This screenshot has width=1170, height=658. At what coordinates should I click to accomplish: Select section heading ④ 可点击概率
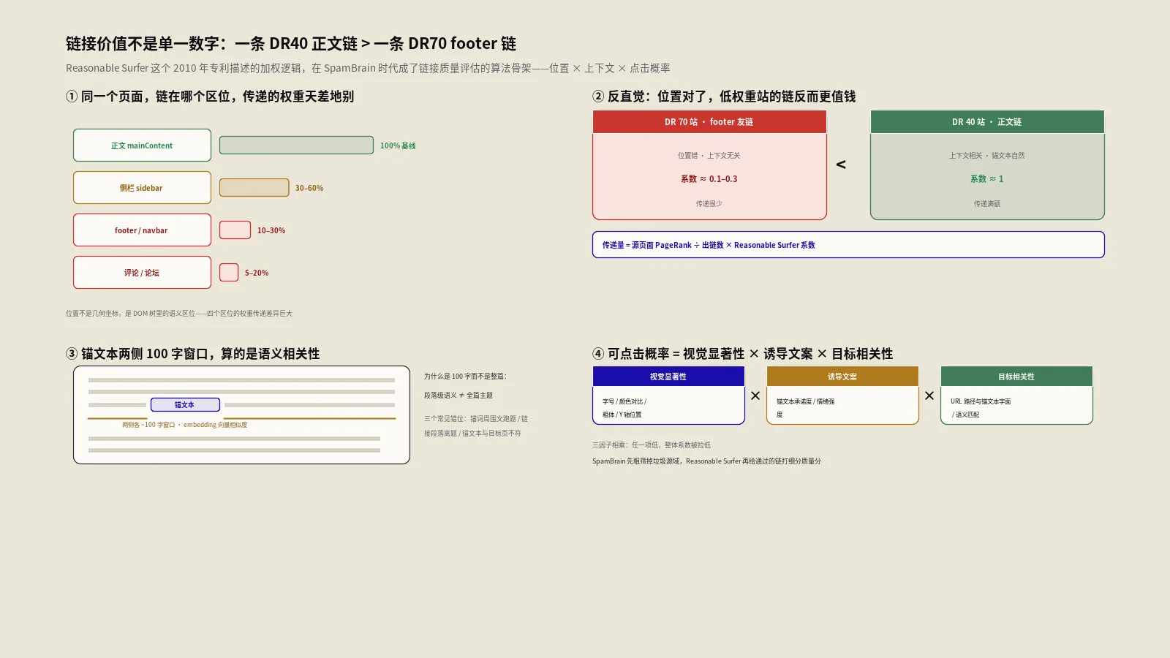click(x=743, y=354)
